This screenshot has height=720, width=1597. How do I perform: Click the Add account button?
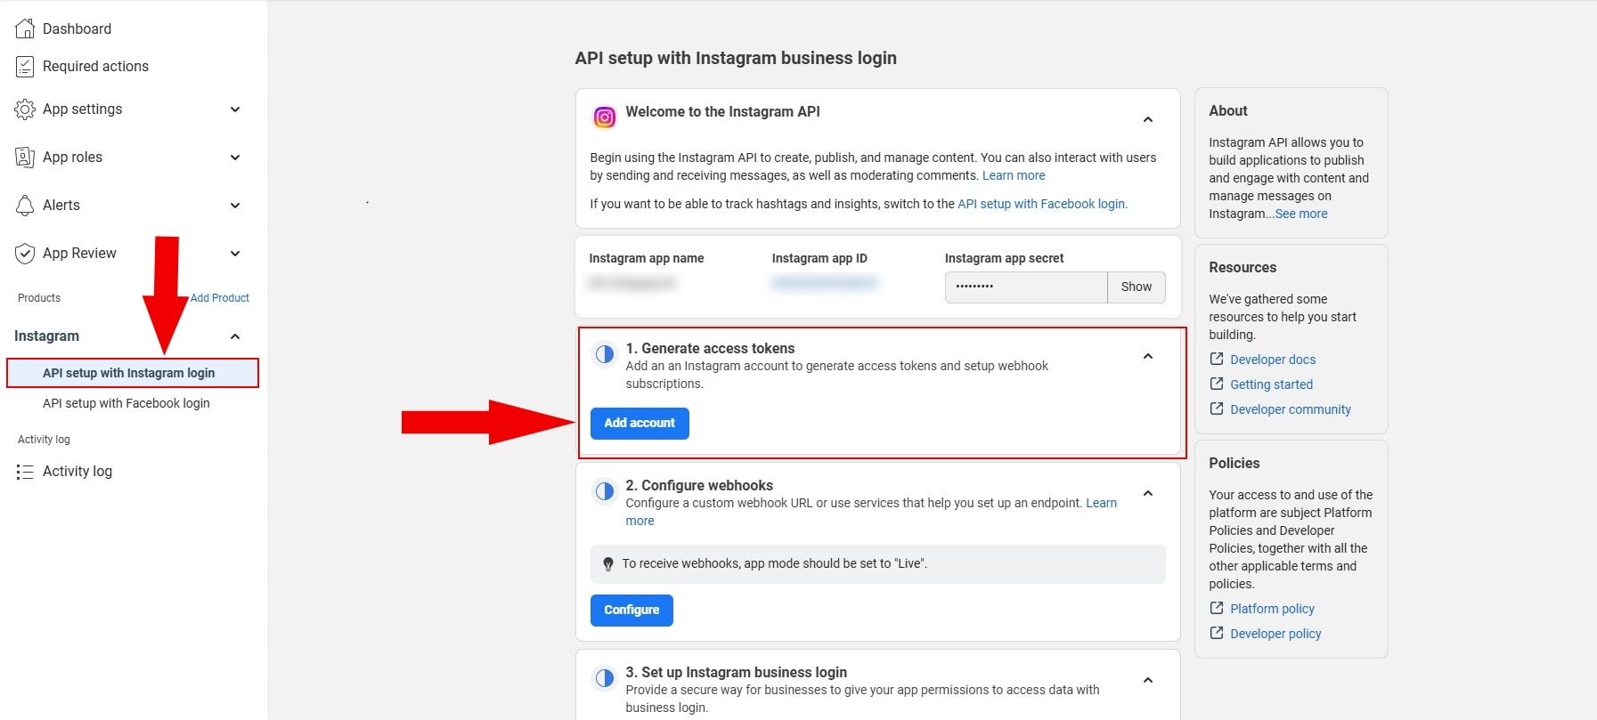pos(640,424)
